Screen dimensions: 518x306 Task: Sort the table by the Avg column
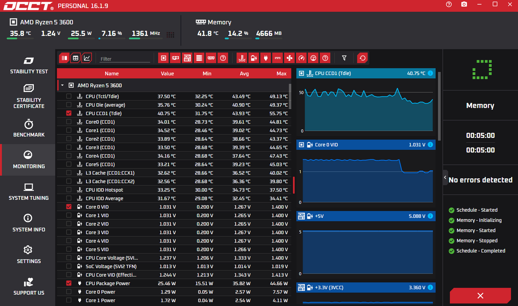[245, 73]
